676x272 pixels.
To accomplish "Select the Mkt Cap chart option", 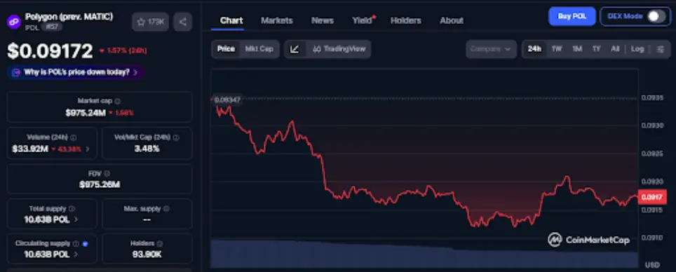I will pos(259,49).
